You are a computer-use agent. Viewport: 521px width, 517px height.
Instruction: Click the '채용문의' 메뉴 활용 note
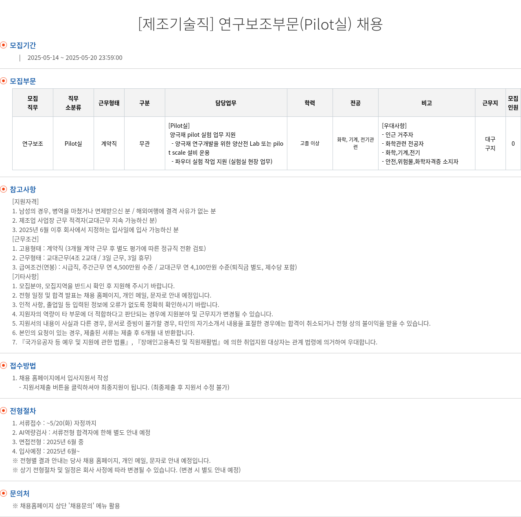(66, 506)
